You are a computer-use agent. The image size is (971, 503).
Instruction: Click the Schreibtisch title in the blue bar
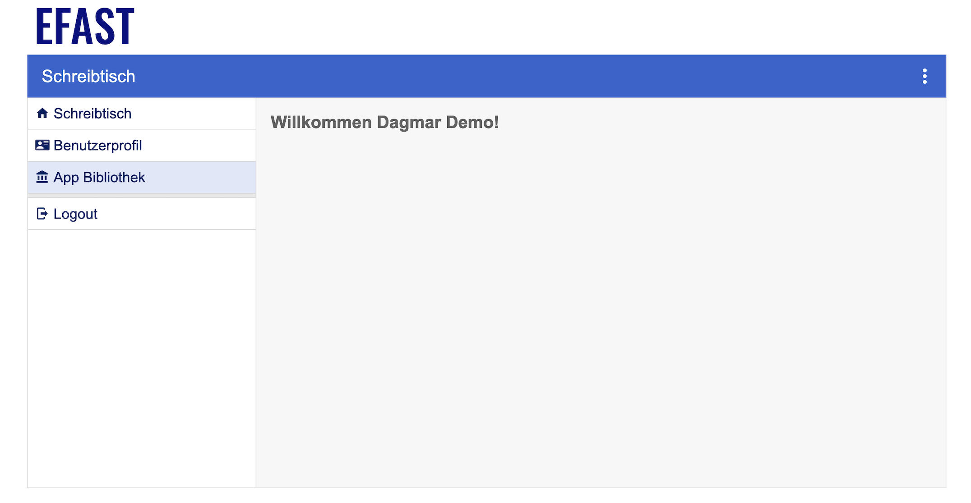88,77
